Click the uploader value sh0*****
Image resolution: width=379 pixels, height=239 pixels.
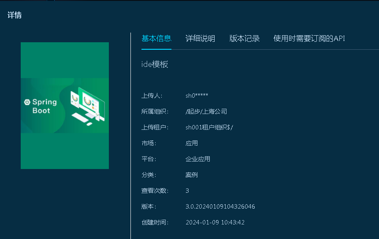197,96
